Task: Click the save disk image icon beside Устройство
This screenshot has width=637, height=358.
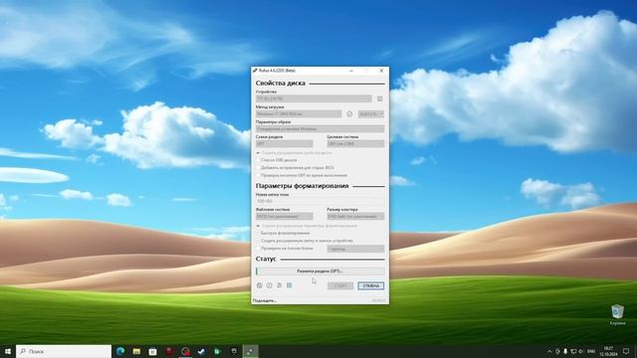Action: pyautogui.click(x=380, y=98)
